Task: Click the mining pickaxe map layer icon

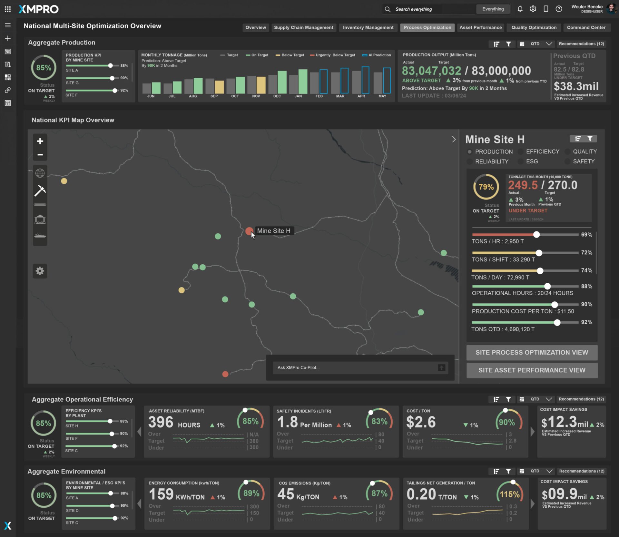Action: point(40,190)
